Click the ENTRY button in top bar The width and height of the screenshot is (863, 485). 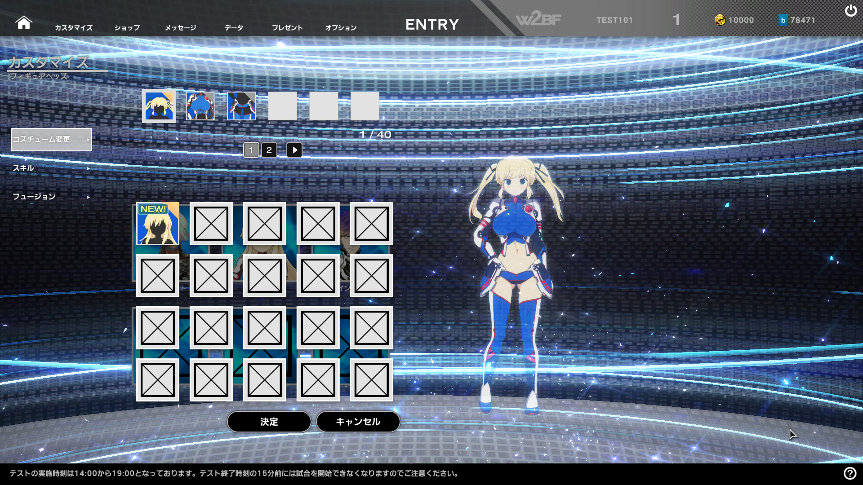pos(432,24)
